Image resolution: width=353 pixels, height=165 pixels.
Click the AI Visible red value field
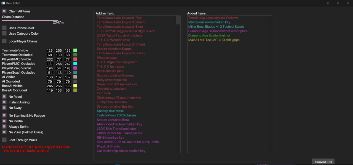[x=50, y=77]
